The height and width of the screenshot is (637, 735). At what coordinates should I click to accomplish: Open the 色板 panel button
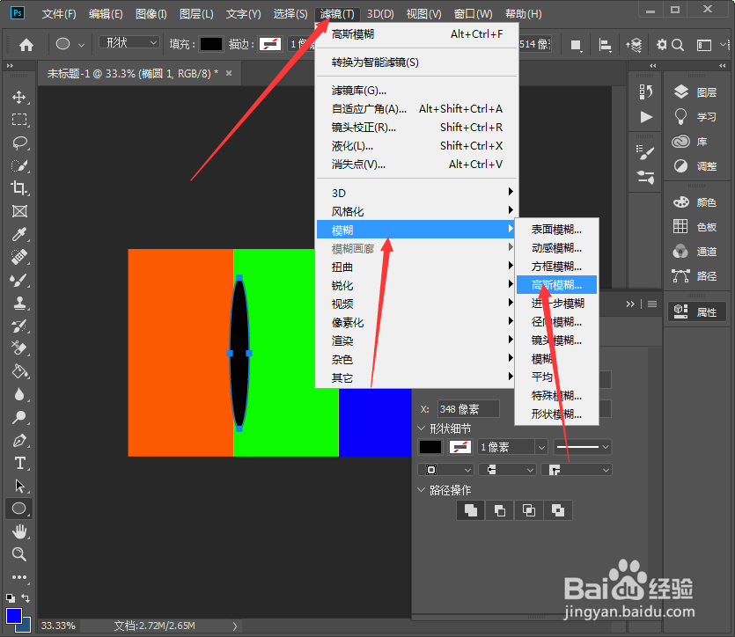coord(696,227)
